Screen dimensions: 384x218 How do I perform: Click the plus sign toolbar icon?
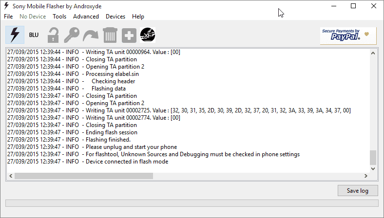(x=129, y=35)
